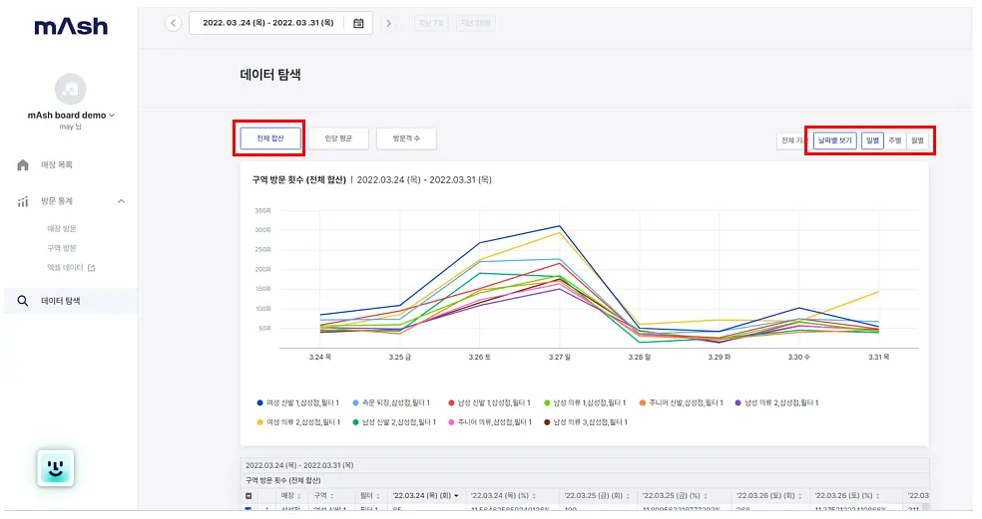Click external link icon beside 엑셀 데이터
982x519 pixels.
92,268
